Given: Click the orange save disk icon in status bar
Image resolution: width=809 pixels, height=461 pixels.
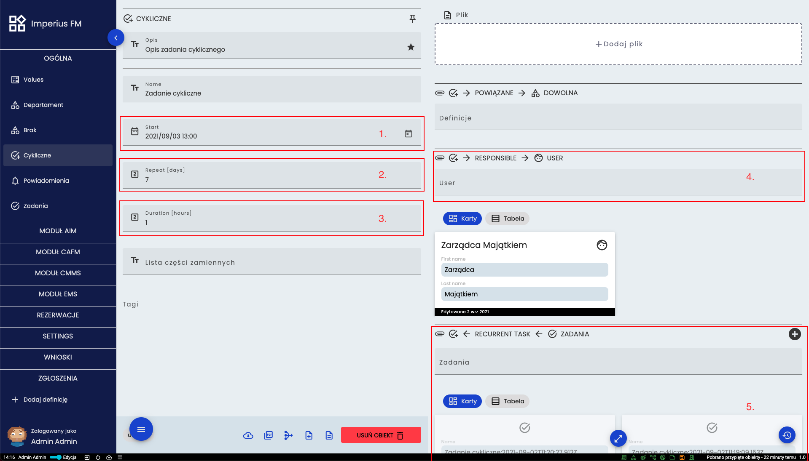Looking at the screenshot, I should pos(682,457).
